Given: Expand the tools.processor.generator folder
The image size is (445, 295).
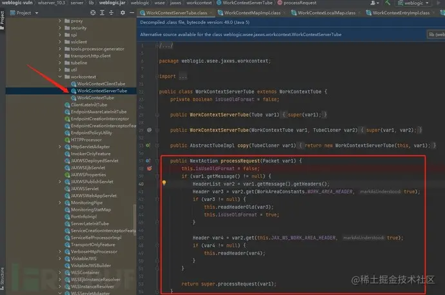Looking at the screenshot, I should pyautogui.click(x=59, y=49).
